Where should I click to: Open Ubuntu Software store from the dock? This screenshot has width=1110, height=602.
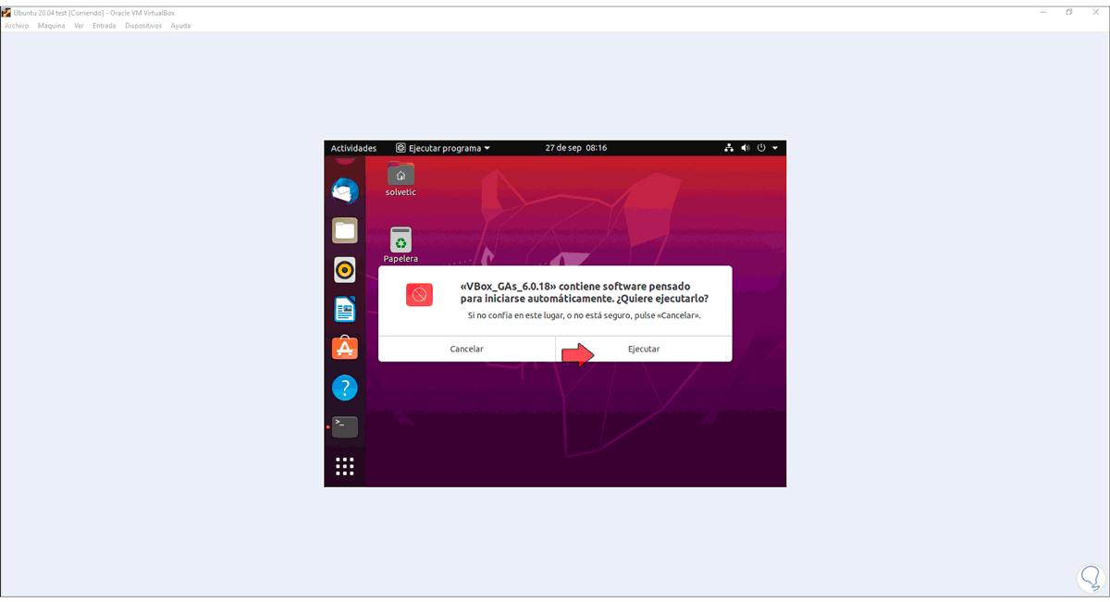[x=345, y=348]
